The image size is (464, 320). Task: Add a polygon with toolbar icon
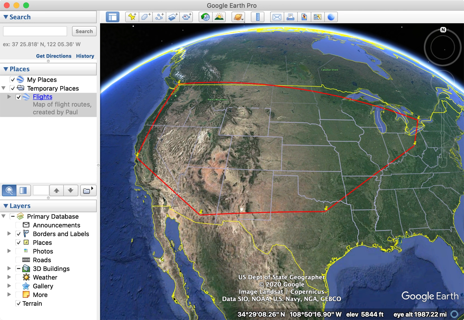point(146,17)
